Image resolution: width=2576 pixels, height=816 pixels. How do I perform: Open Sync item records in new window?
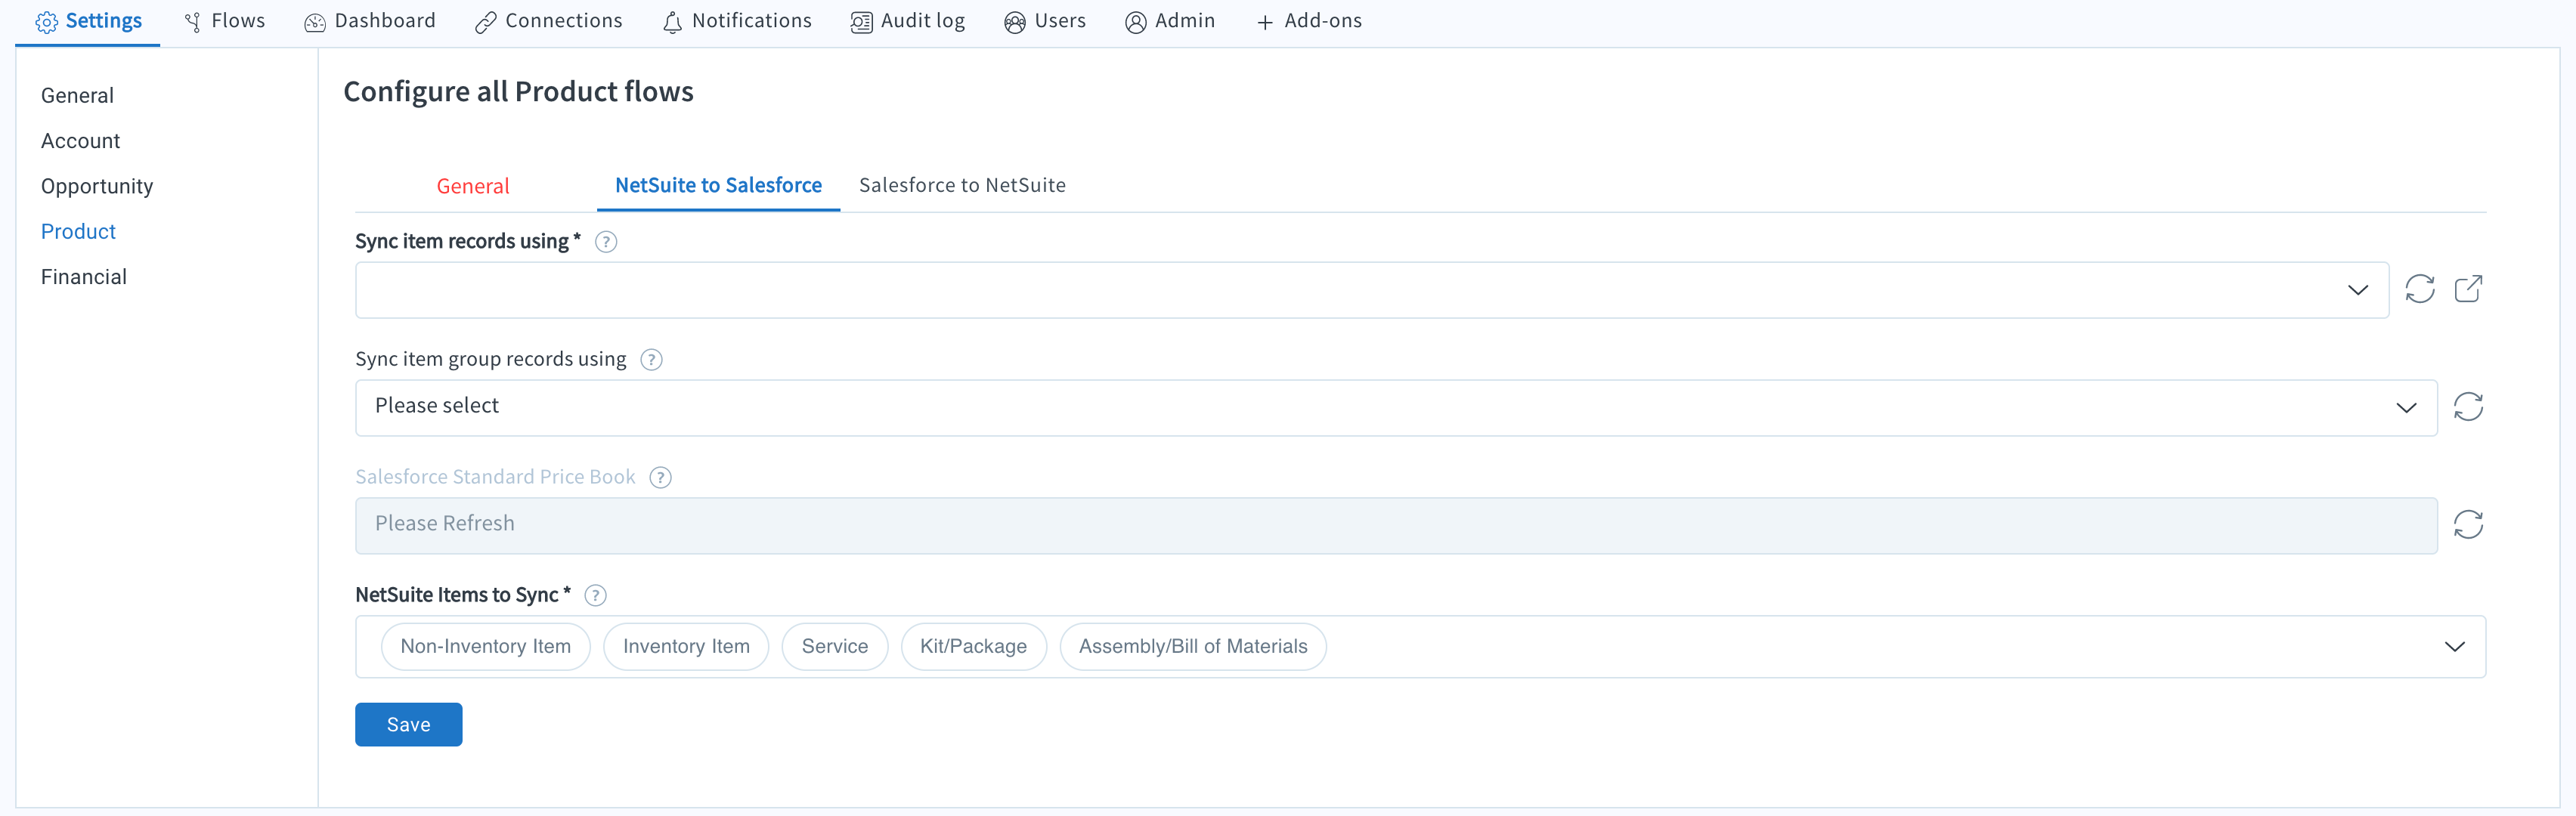click(x=2467, y=289)
